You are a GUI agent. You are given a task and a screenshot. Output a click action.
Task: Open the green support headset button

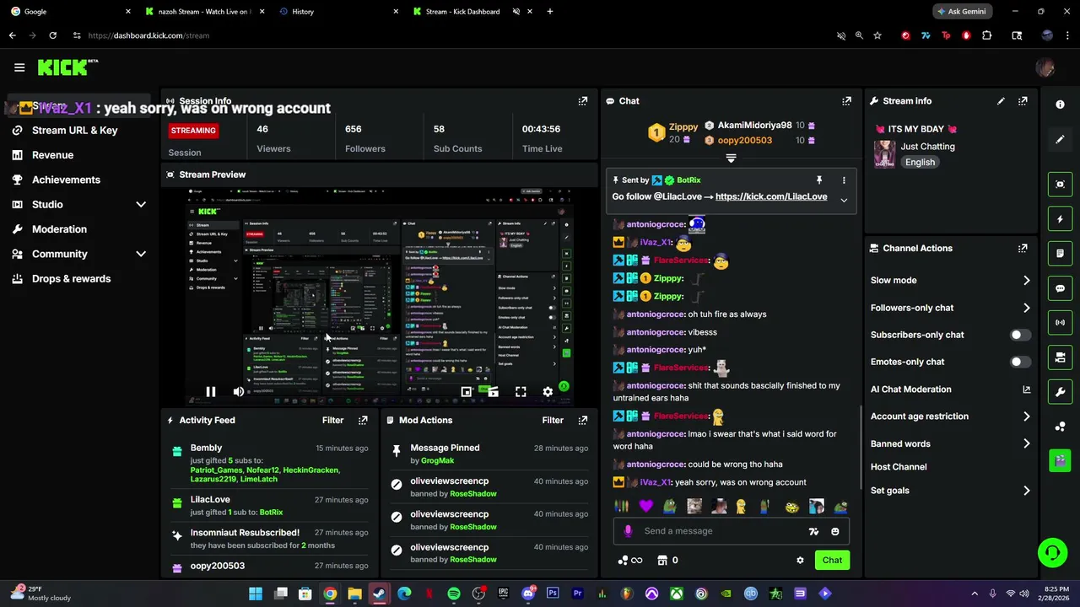1052,553
